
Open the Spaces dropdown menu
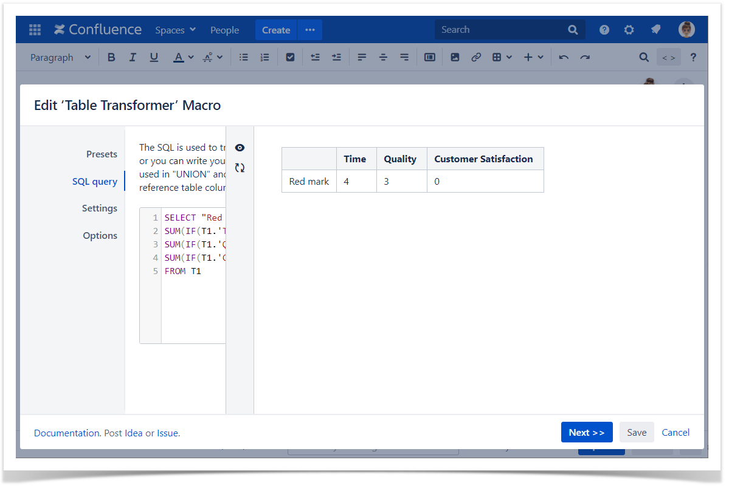click(175, 30)
